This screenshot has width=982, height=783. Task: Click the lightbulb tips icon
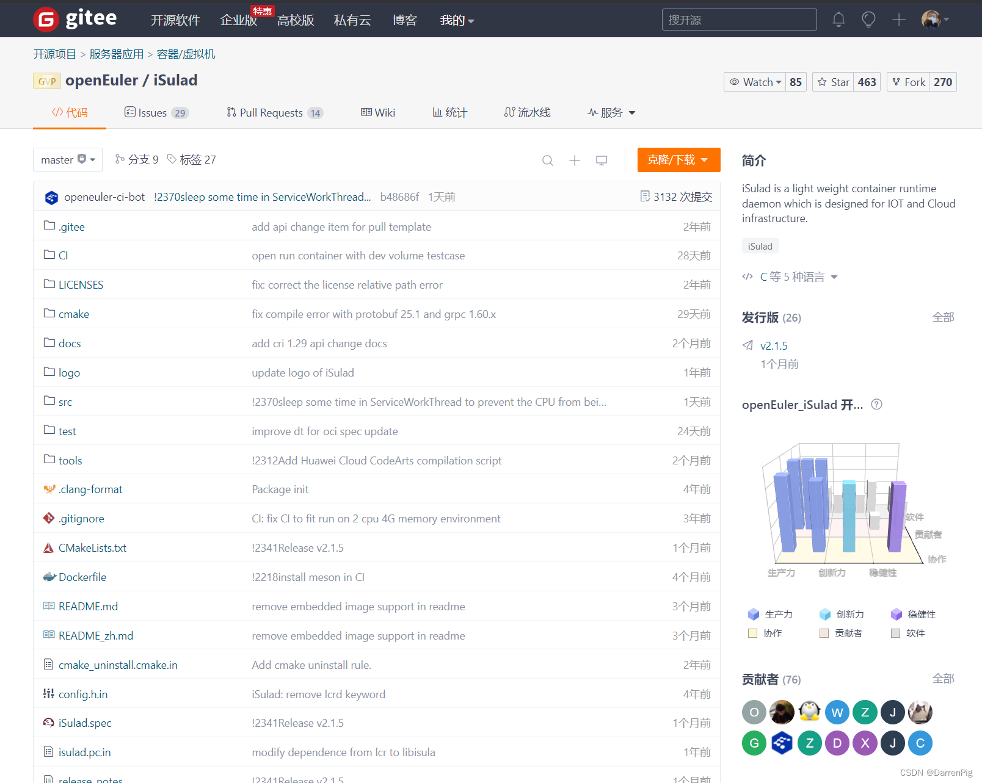[x=868, y=20]
